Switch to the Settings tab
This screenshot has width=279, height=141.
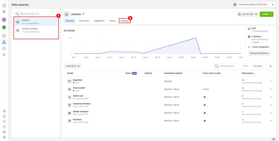124,21
